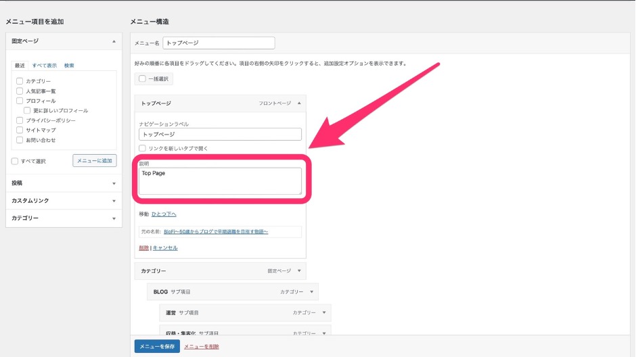Open the 検索 tab
Image resolution: width=636 pixels, height=357 pixels.
69,66
